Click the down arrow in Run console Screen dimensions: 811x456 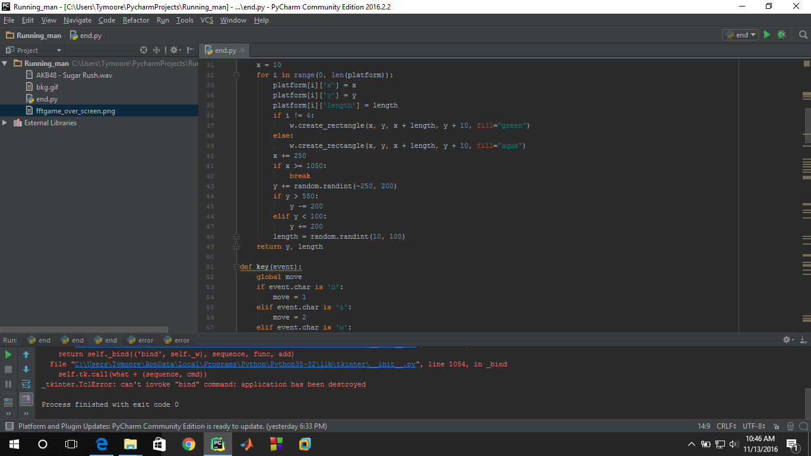pos(26,369)
